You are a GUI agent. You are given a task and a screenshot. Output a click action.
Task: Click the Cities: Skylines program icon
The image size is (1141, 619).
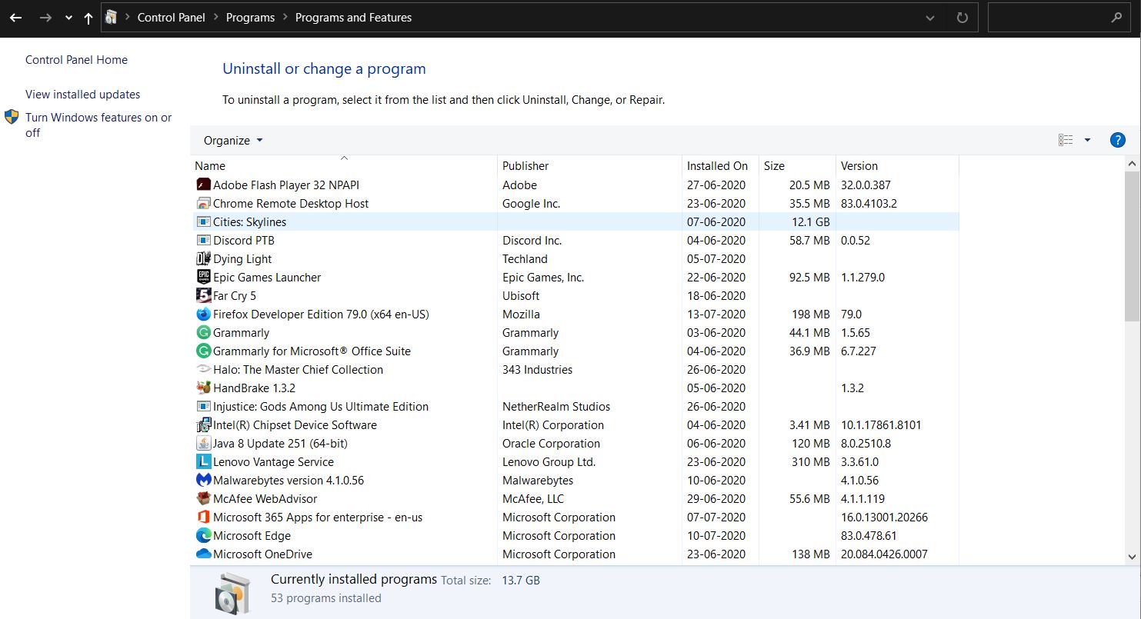coord(203,221)
